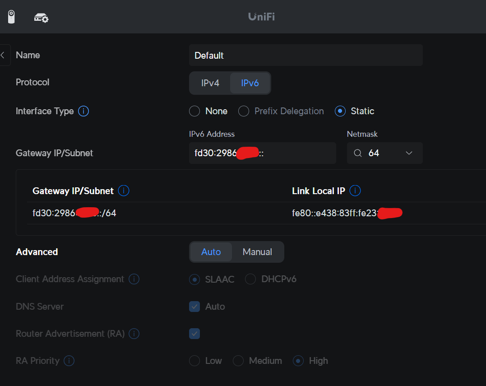Viewport: 486px width, 386px height.
Task: Click the Name input field
Action: coord(305,55)
